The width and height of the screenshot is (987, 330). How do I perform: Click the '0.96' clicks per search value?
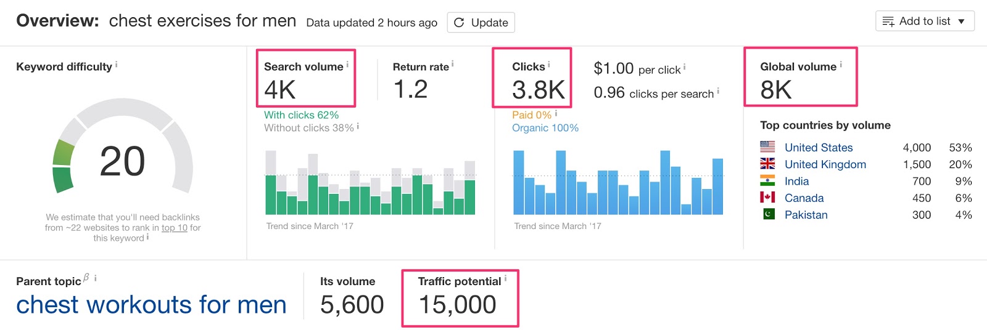point(609,92)
